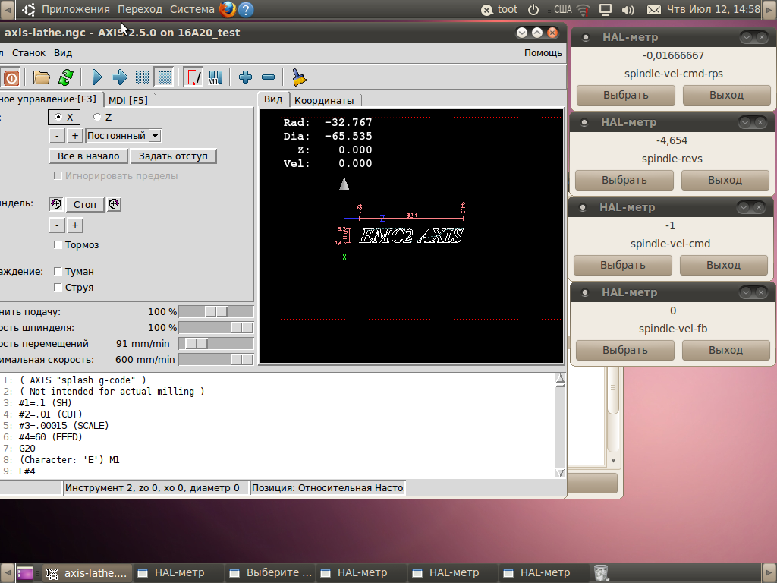Toggle the machine power button in toolbar

point(11,77)
